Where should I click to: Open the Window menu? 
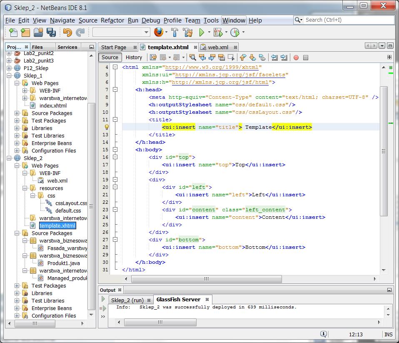point(234,20)
